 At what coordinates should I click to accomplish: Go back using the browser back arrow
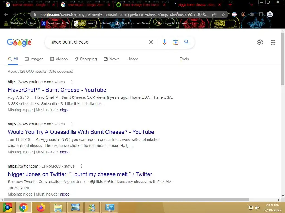pos(6,14)
